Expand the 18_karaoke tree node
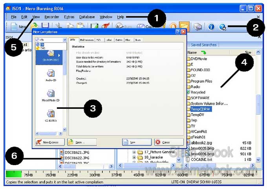Image resolution: width=267 pixels, height=189 pixels. (134, 157)
